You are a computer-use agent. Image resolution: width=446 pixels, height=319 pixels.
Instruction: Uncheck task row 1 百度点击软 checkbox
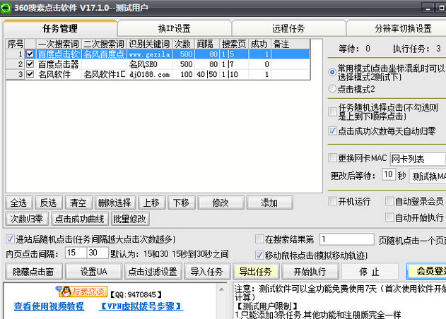(30, 54)
